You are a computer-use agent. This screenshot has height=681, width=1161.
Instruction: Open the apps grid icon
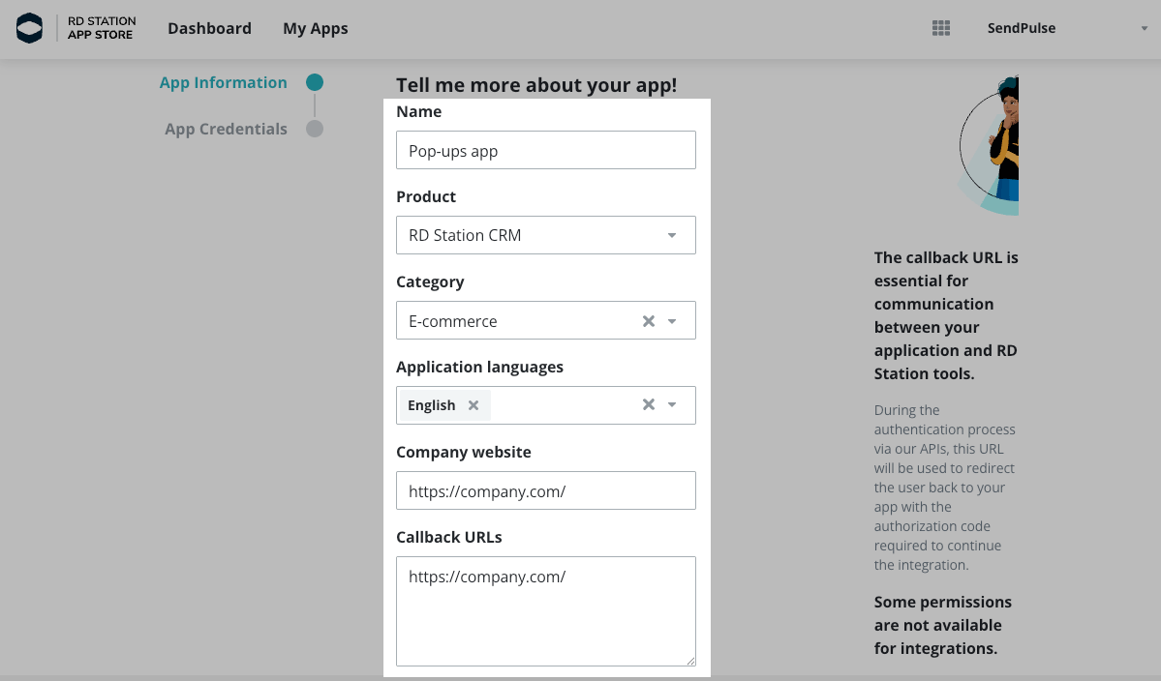click(940, 28)
